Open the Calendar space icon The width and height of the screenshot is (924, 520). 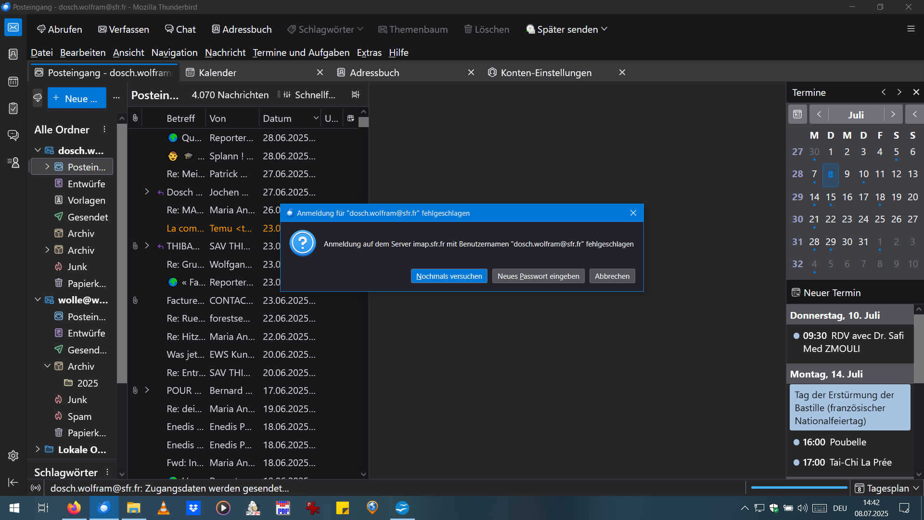click(13, 81)
